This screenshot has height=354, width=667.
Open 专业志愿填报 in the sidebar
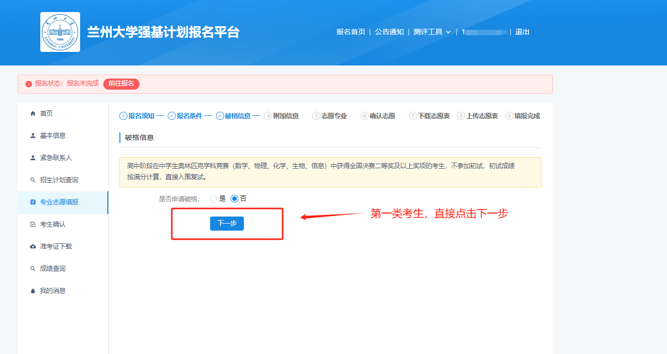click(59, 202)
